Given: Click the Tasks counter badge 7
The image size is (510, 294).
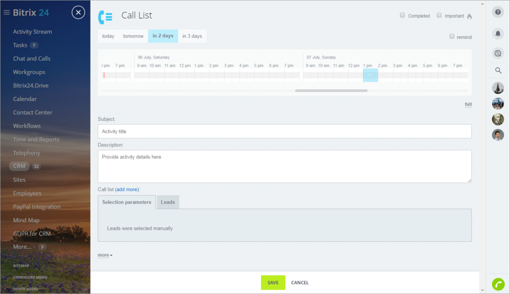Looking at the screenshot, I should [x=34, y=45].
